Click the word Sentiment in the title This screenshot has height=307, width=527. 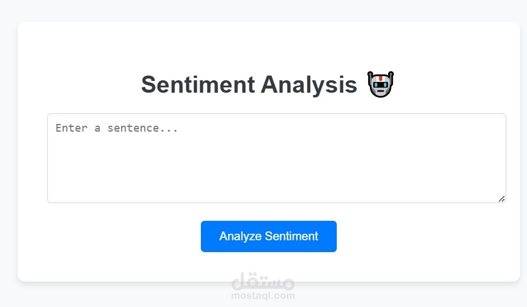pyautogui.click(x=197, y=85)
